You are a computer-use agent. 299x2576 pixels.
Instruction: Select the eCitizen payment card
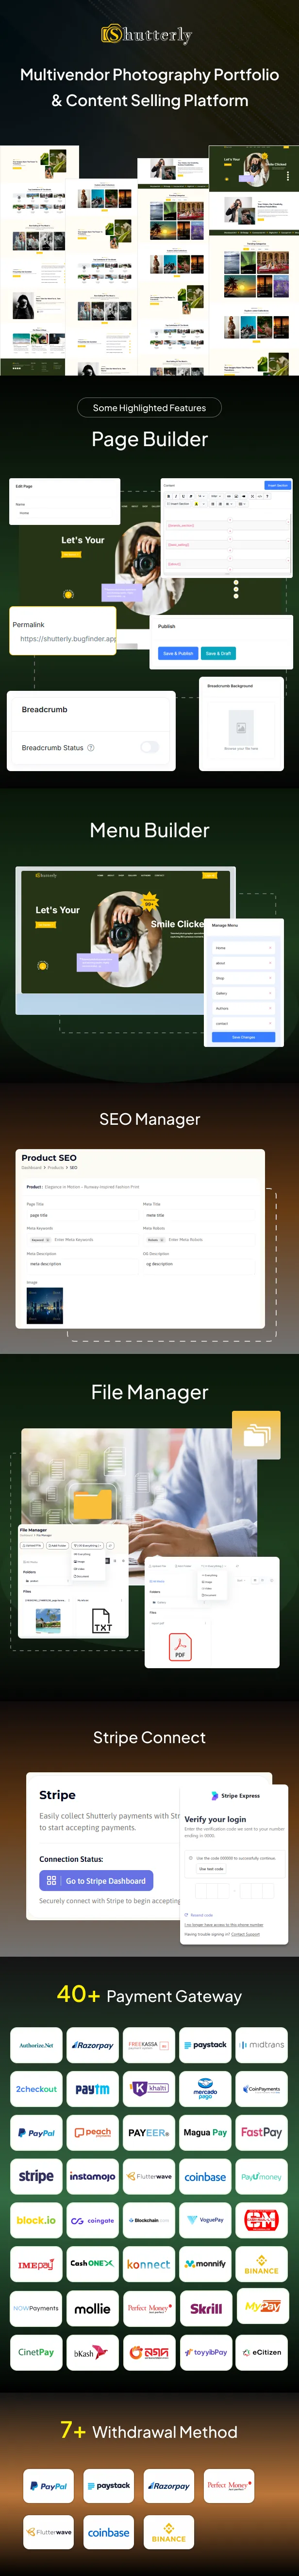coord(261,2352)
